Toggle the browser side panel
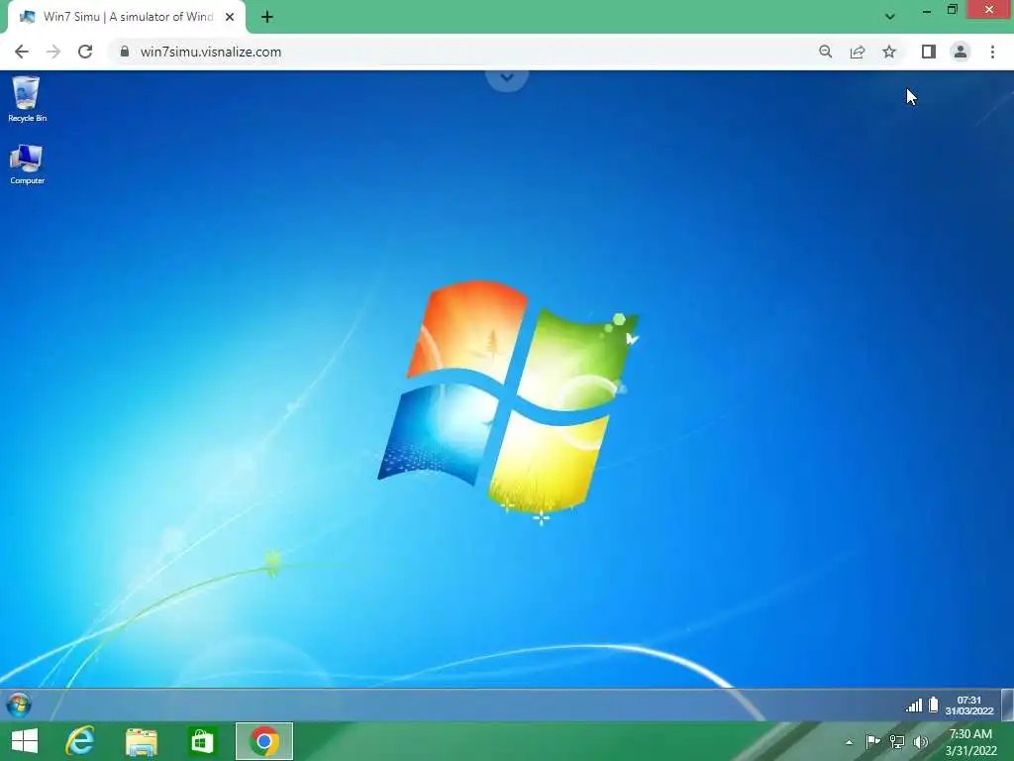The height and width of the screenshot is (761, 1014). pyautogui.click(x=929, y=52)
